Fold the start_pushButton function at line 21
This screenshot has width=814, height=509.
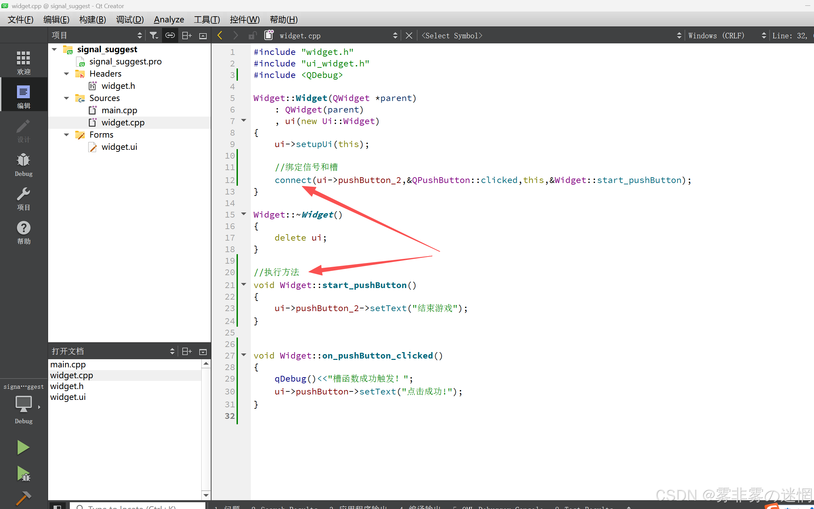click(244, 285)
